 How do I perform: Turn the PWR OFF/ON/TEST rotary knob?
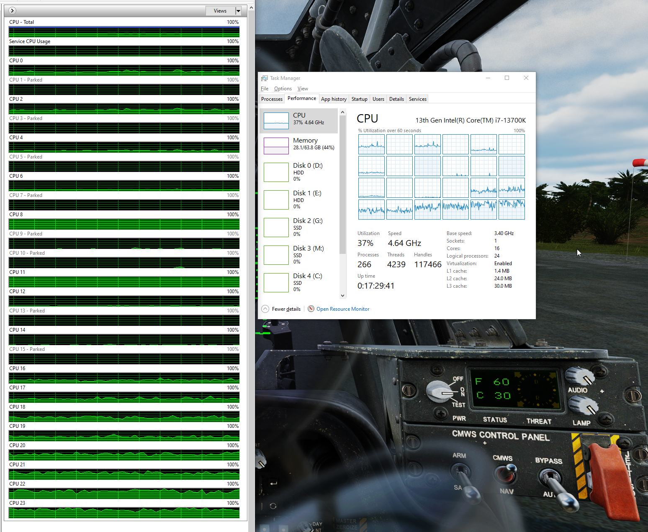point(440,391)
